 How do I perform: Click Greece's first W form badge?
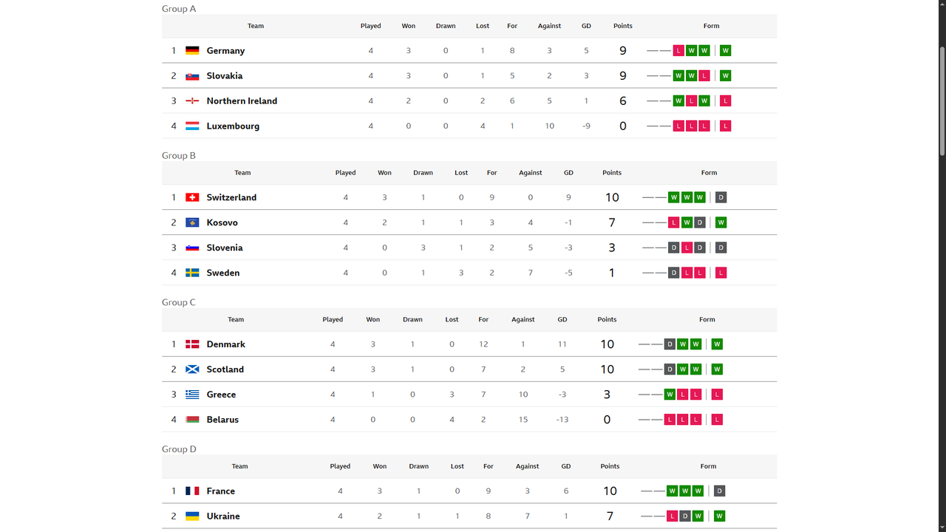[670, 395]
